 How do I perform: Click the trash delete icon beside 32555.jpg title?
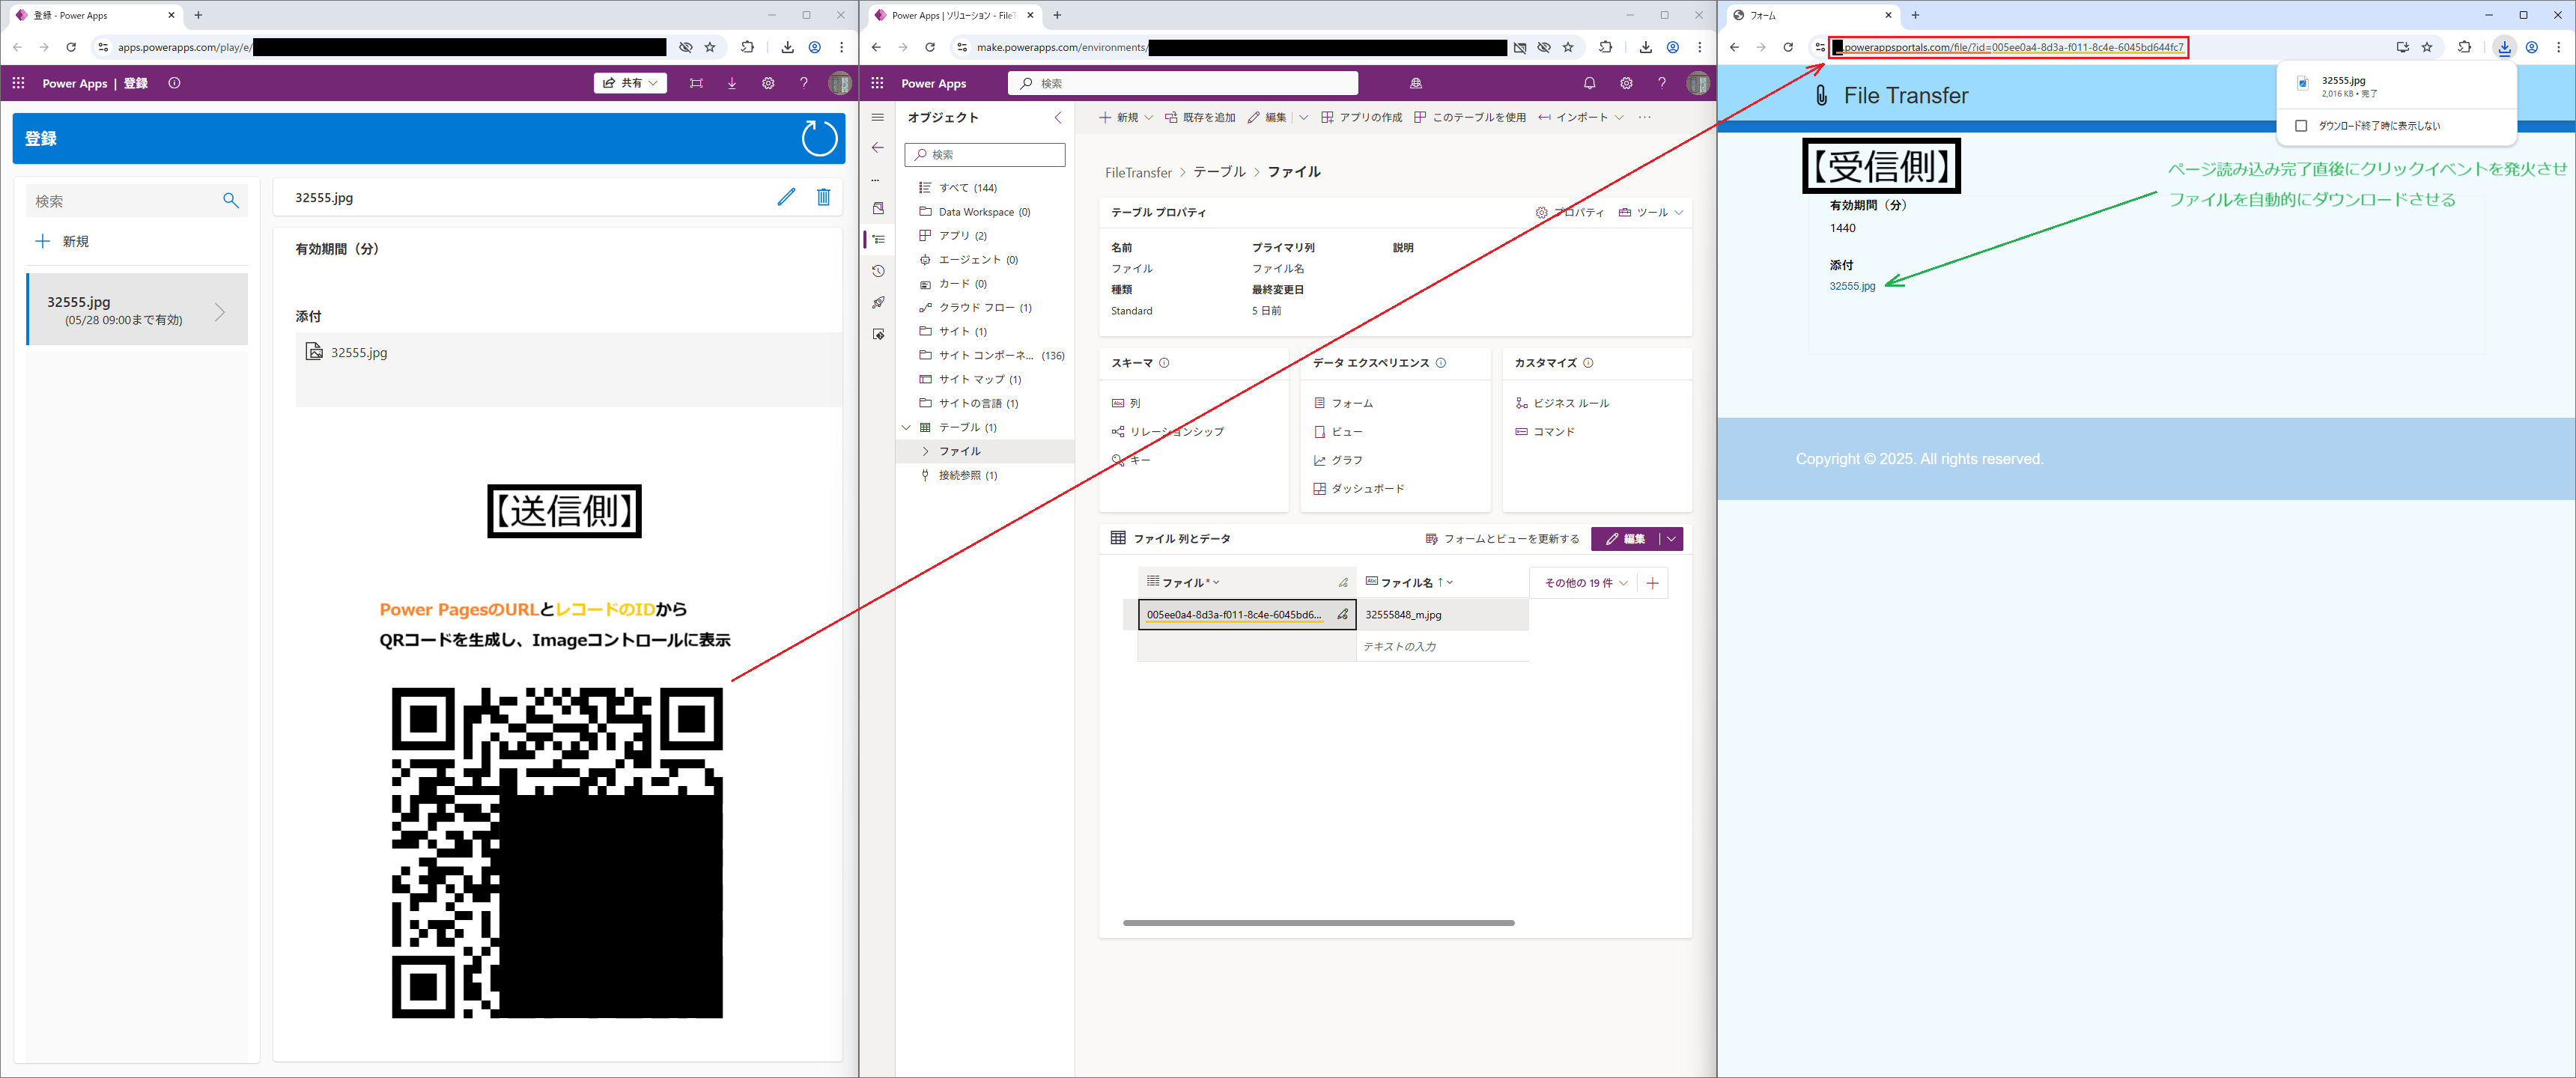coord(823,197)
